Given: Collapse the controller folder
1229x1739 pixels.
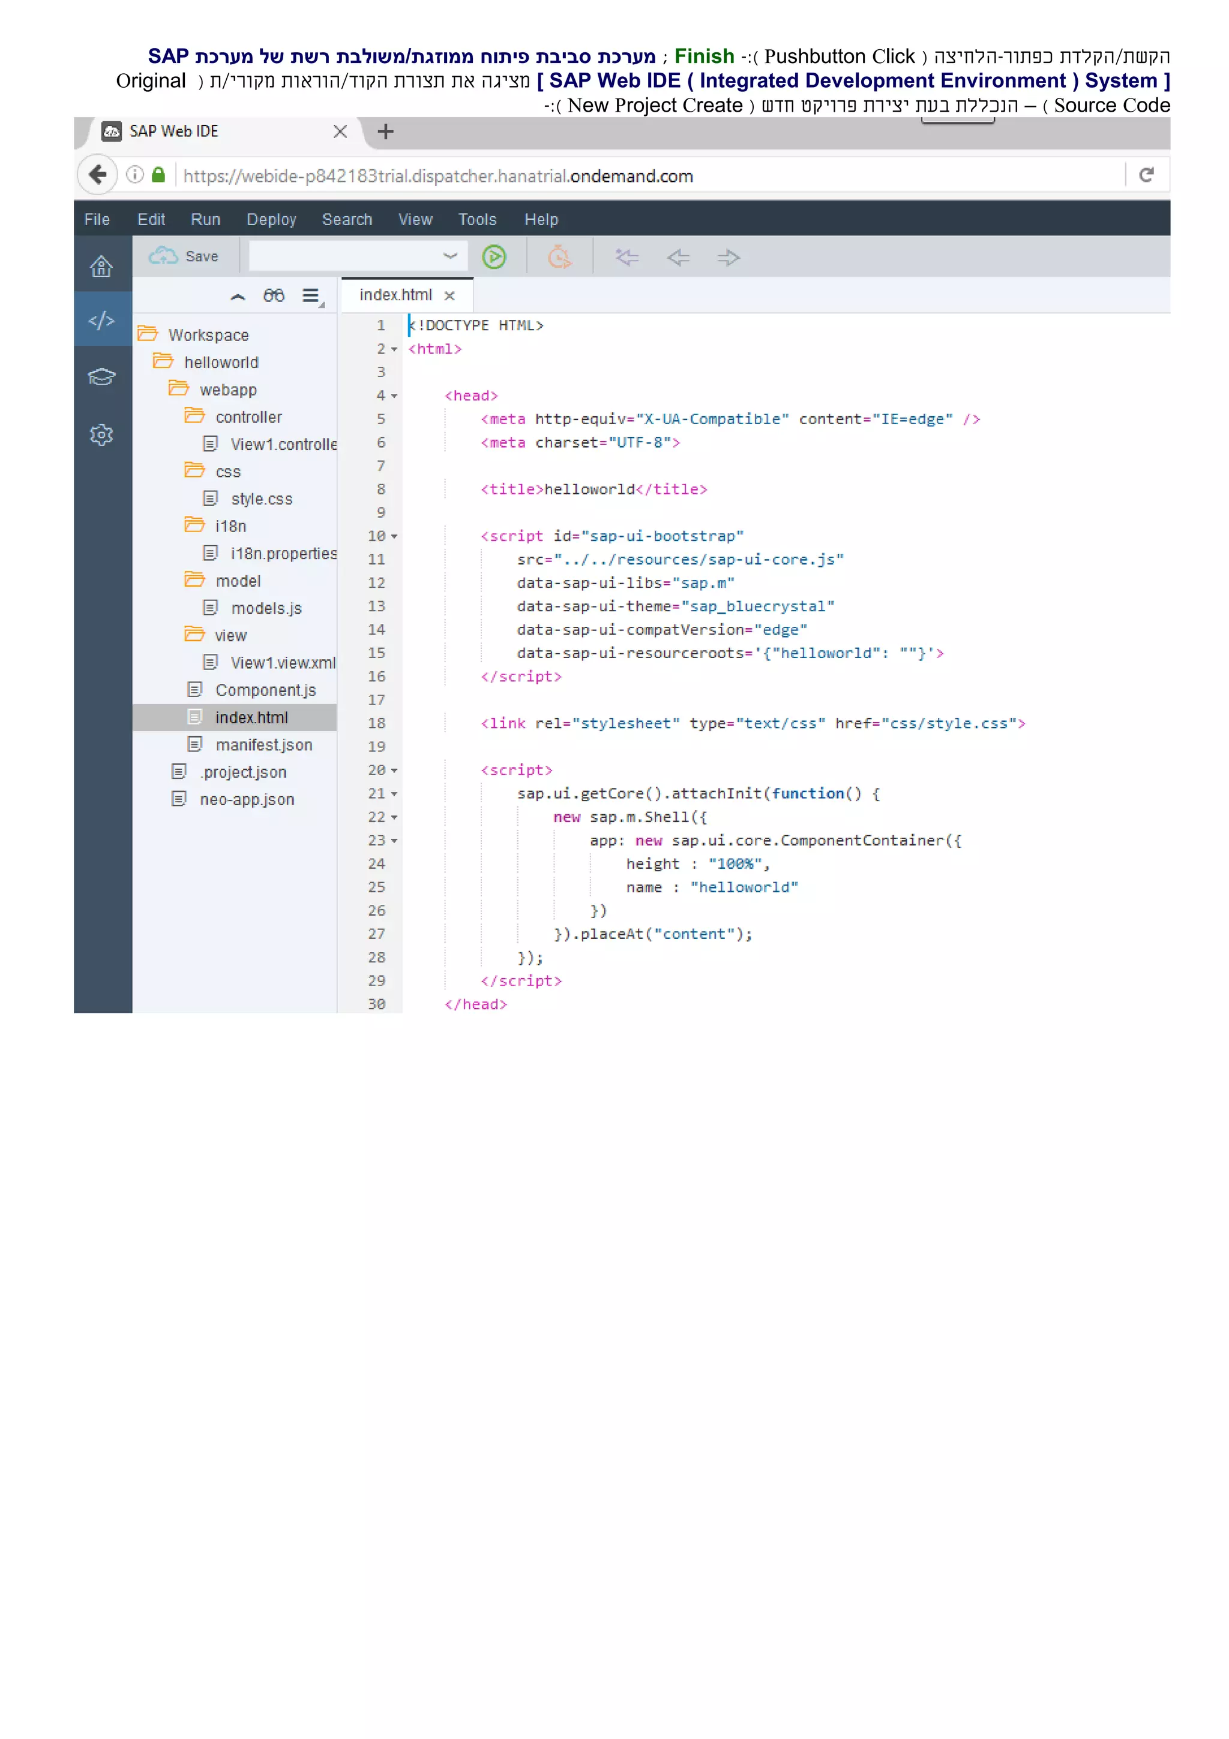Looking at the screenshot, I should 194,416.
